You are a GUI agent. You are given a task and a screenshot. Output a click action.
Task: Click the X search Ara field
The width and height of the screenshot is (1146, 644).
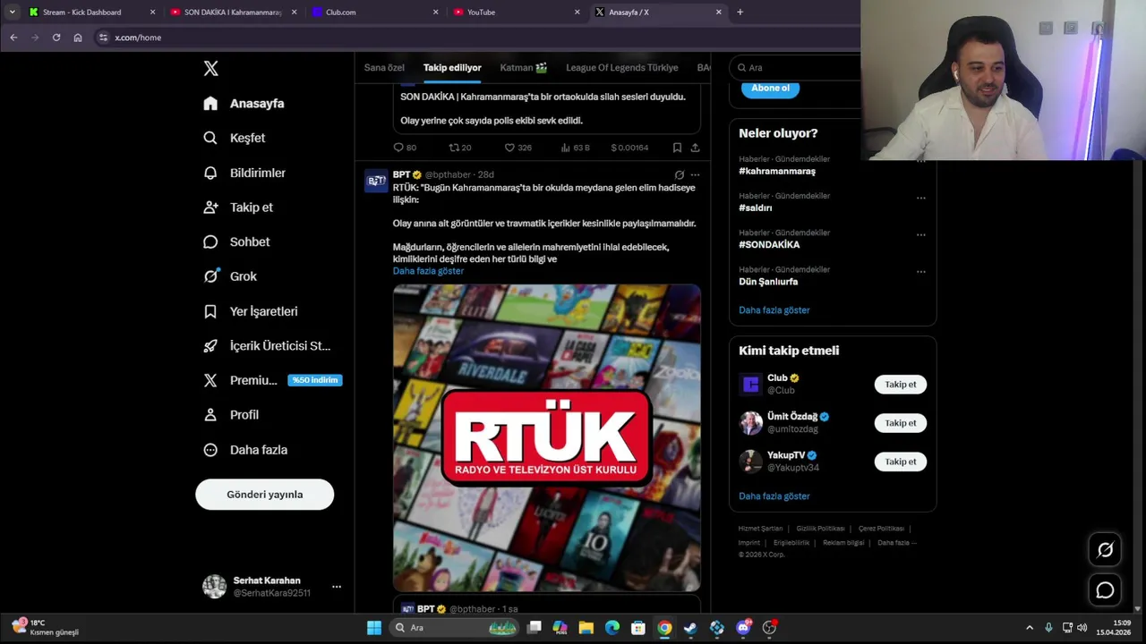click(795, 68)
